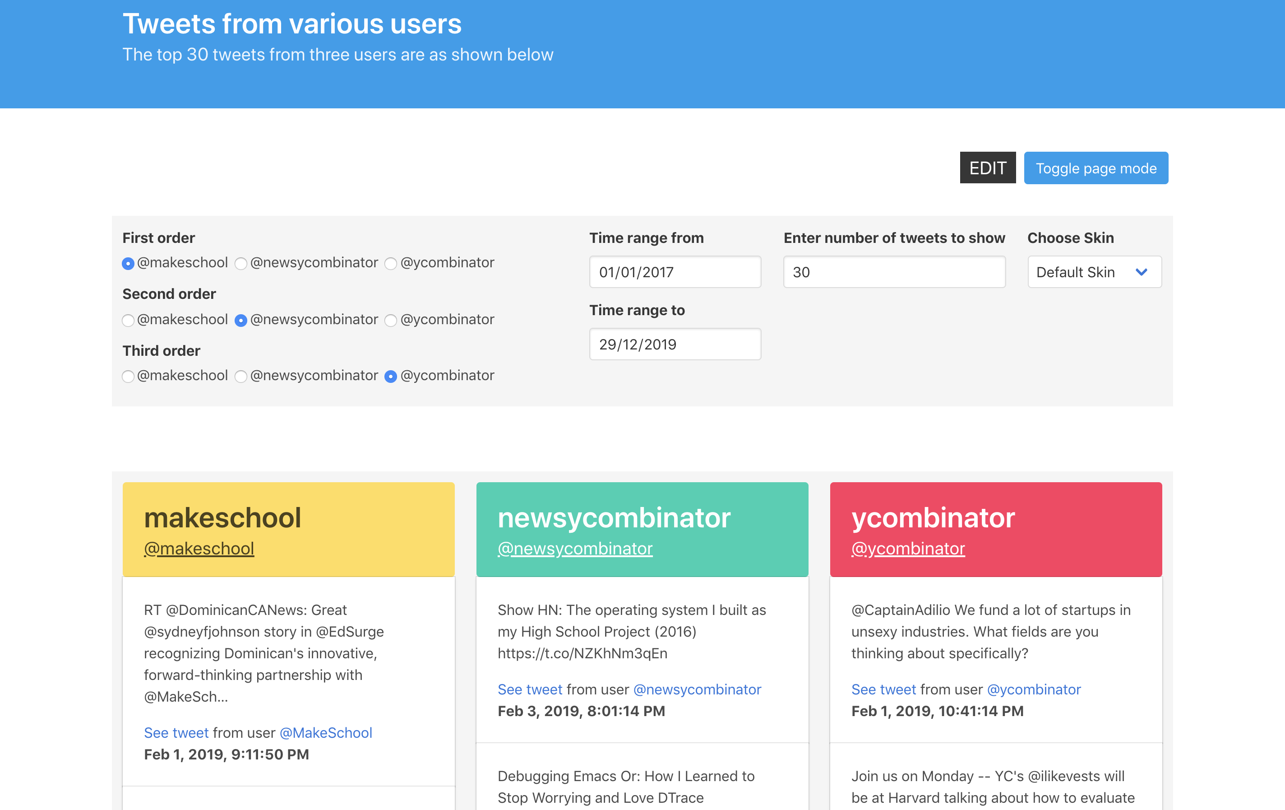
Task: Open See tweet for Show HN post
Action: 530,689
